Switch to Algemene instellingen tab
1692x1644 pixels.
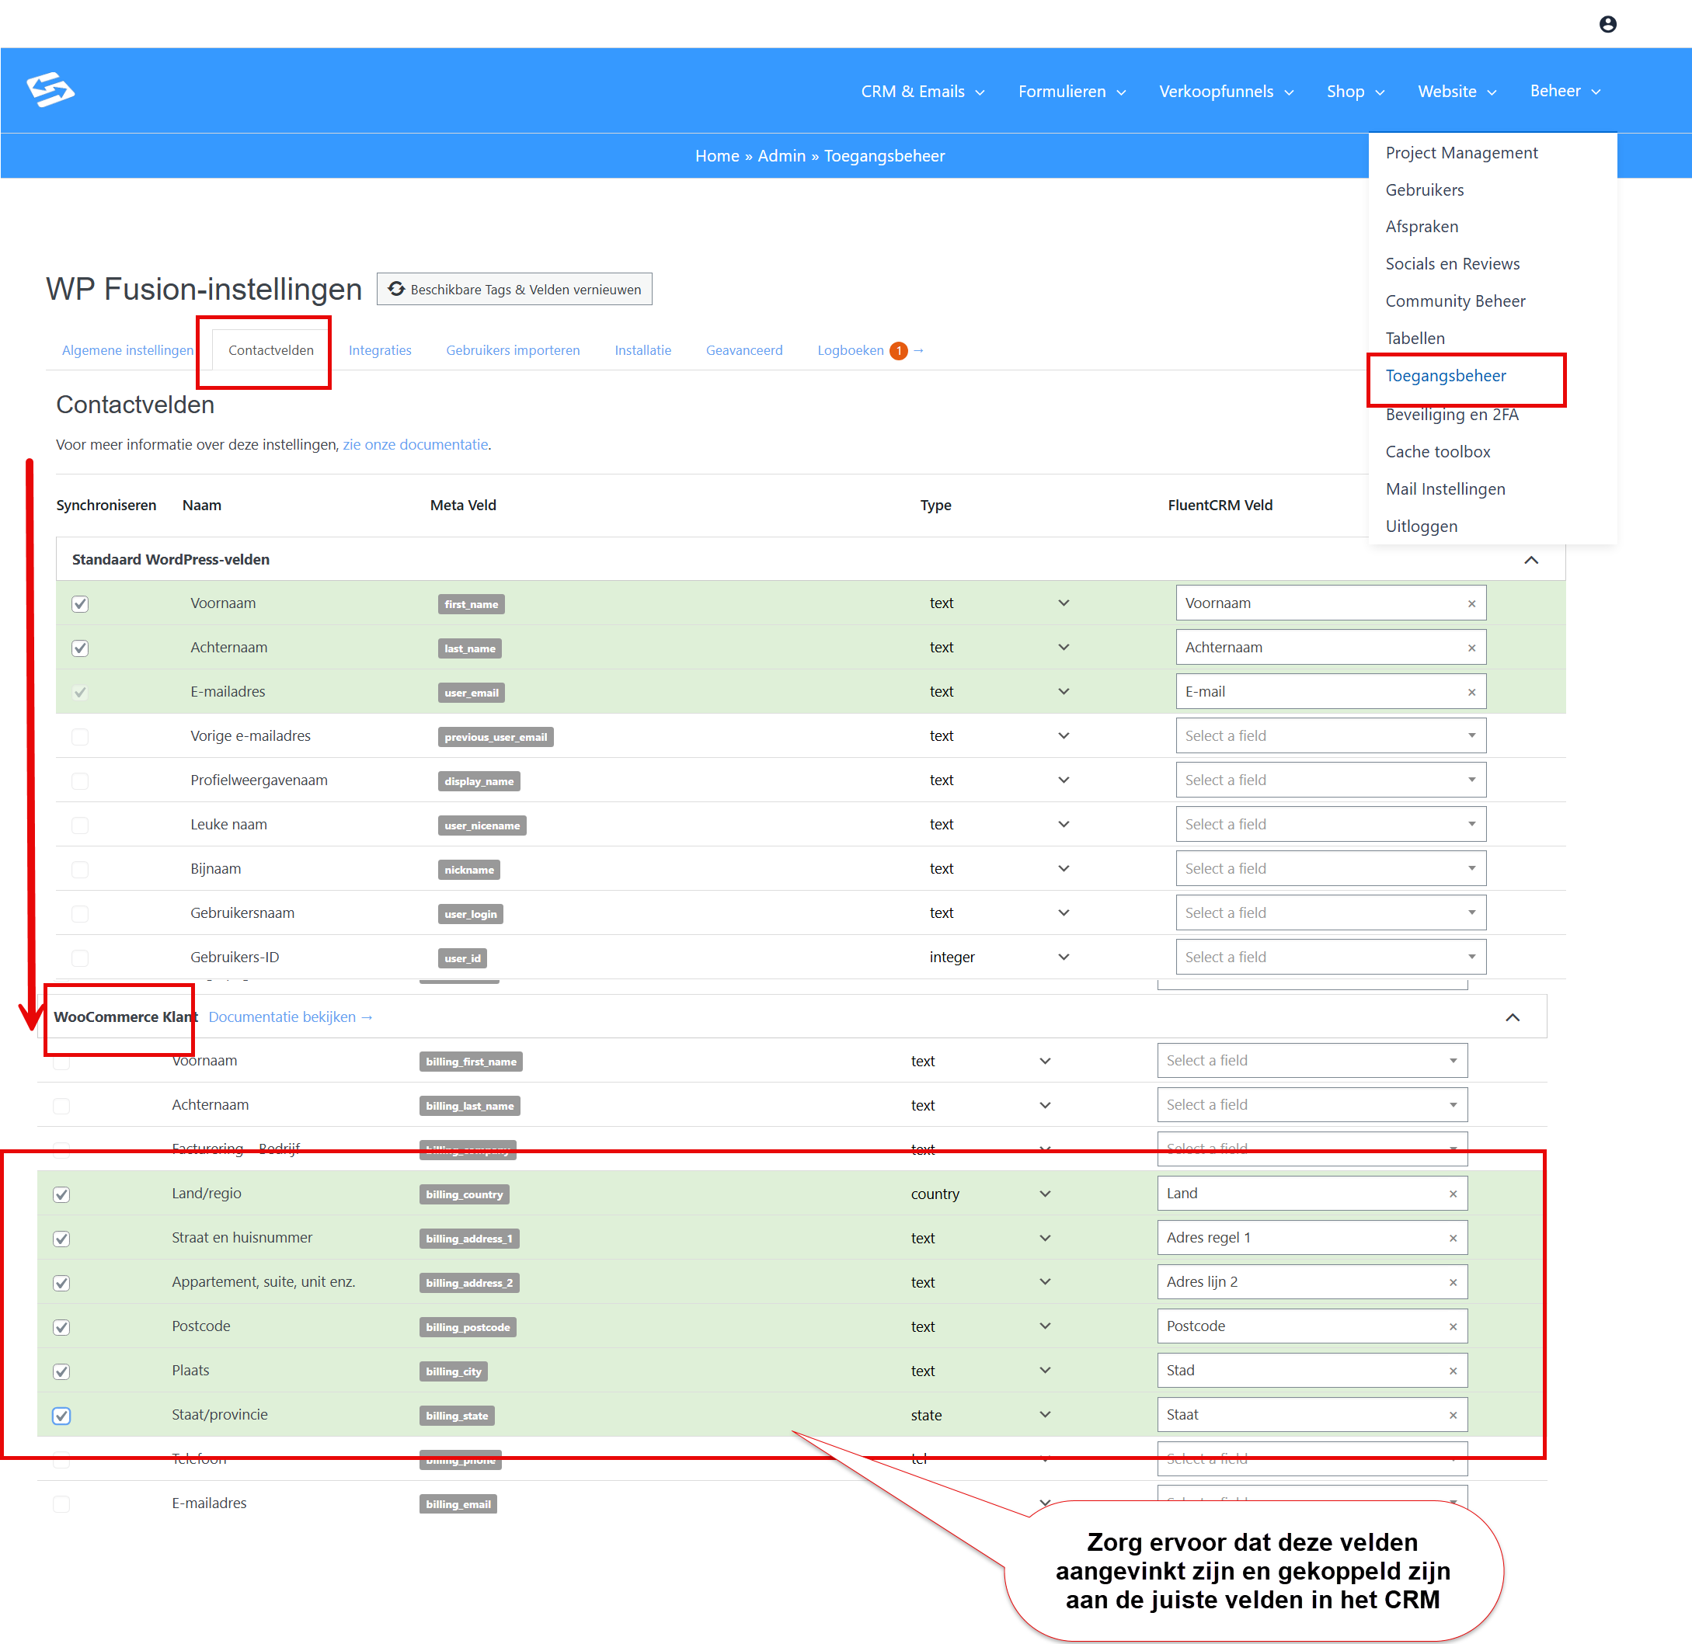pos(128,350)
